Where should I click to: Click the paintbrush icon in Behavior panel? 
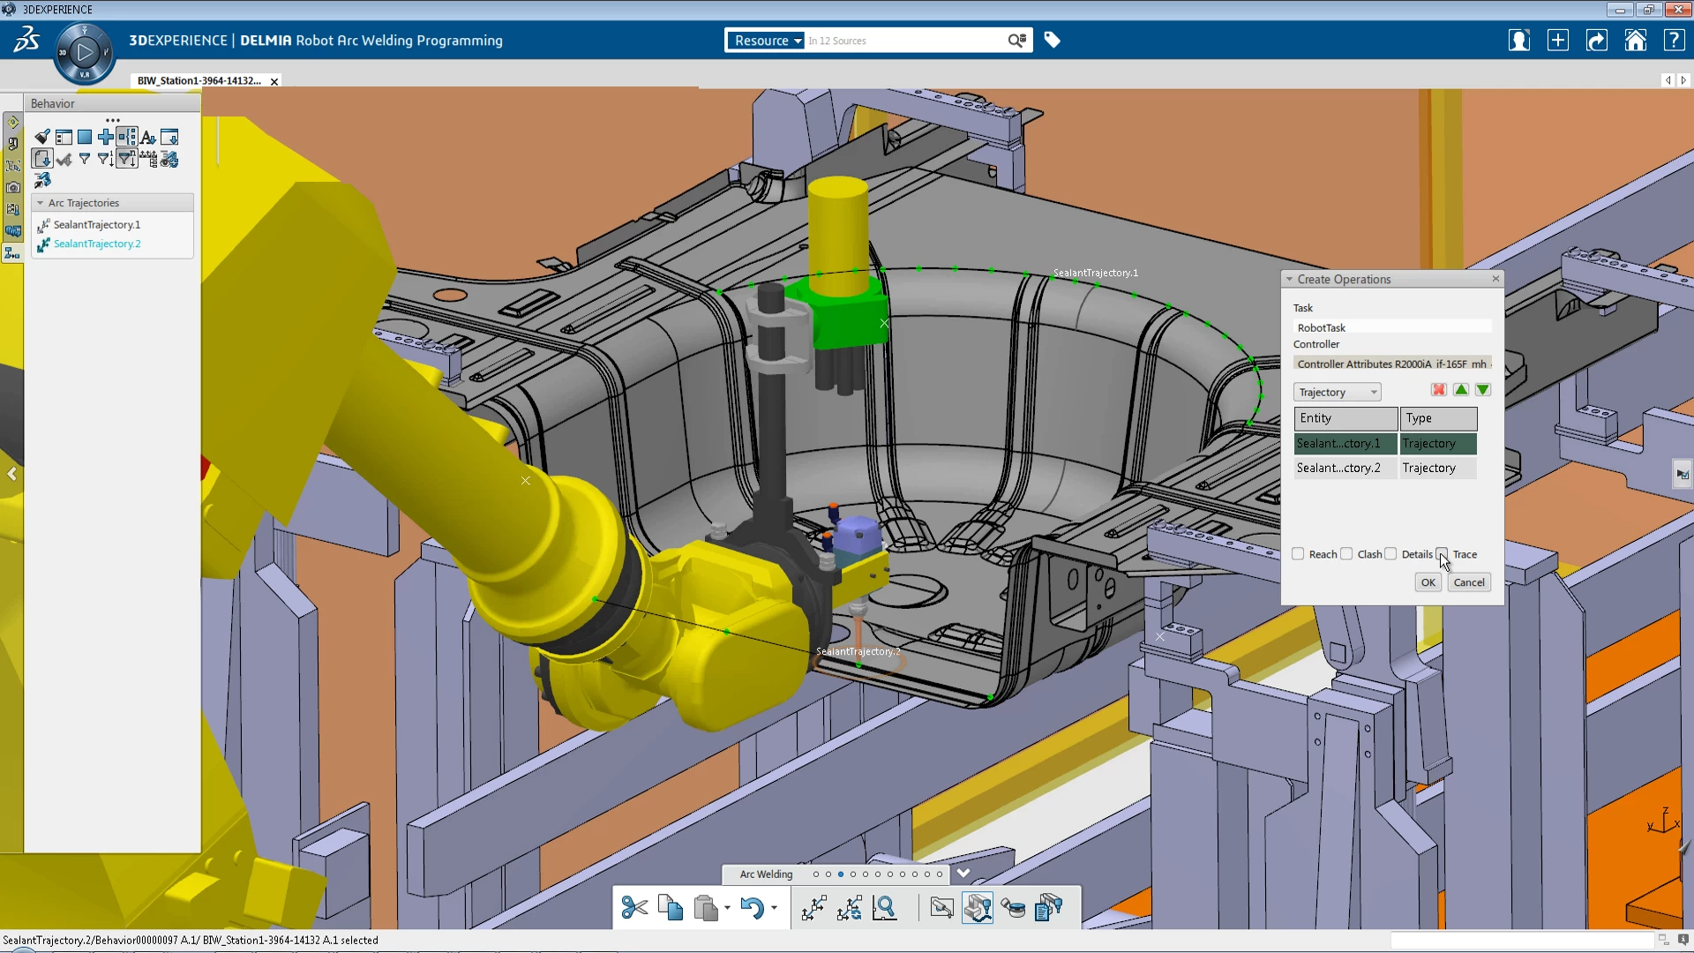tap(42, 137)
